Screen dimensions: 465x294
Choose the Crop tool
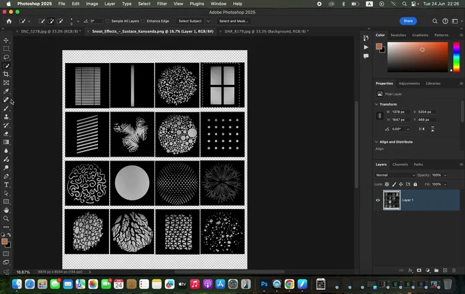coord(6,74)
